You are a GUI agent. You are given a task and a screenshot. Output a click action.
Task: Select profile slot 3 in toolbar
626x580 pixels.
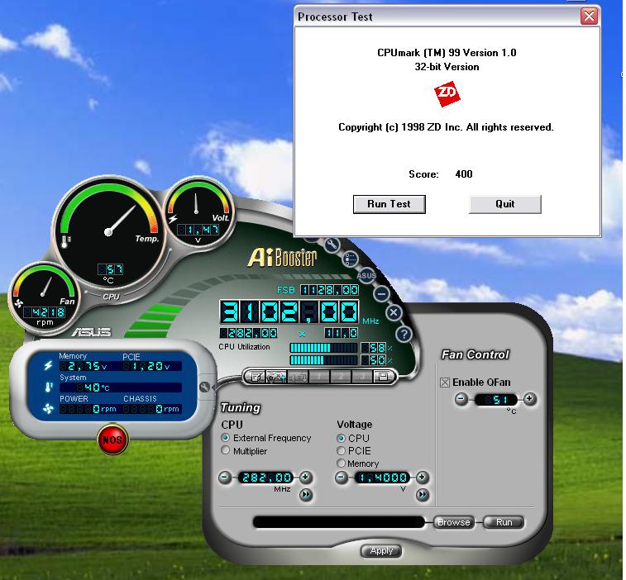click(361, 377)
